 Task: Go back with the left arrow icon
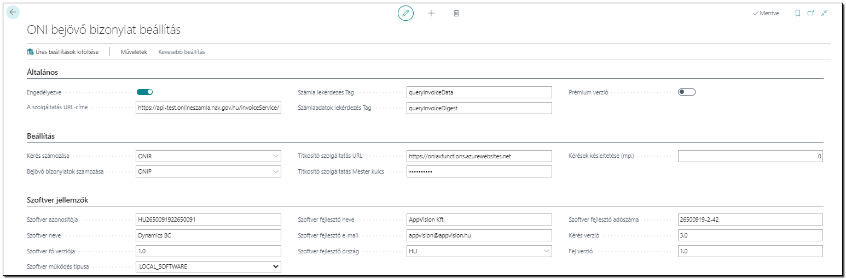coord(13,13)
